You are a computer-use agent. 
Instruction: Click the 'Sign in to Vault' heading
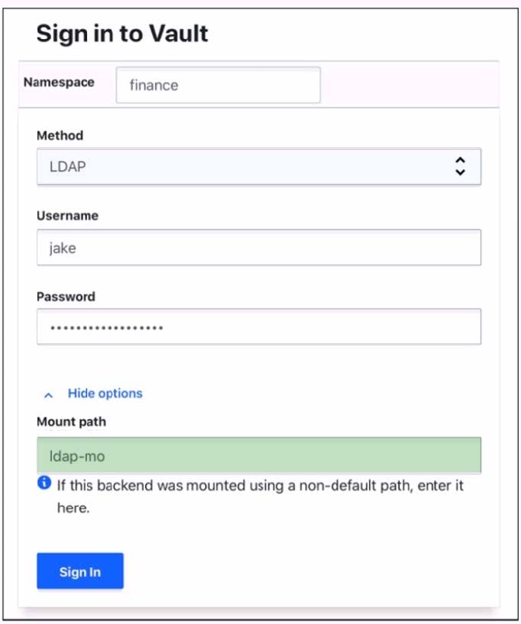point(122,34)
